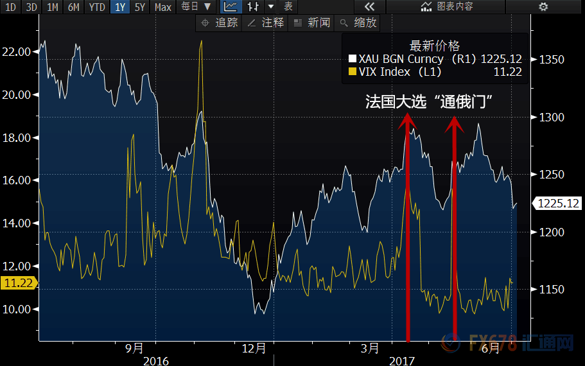Select the 3D time range tab
The image size is (585, 366).
click(31, 6)
